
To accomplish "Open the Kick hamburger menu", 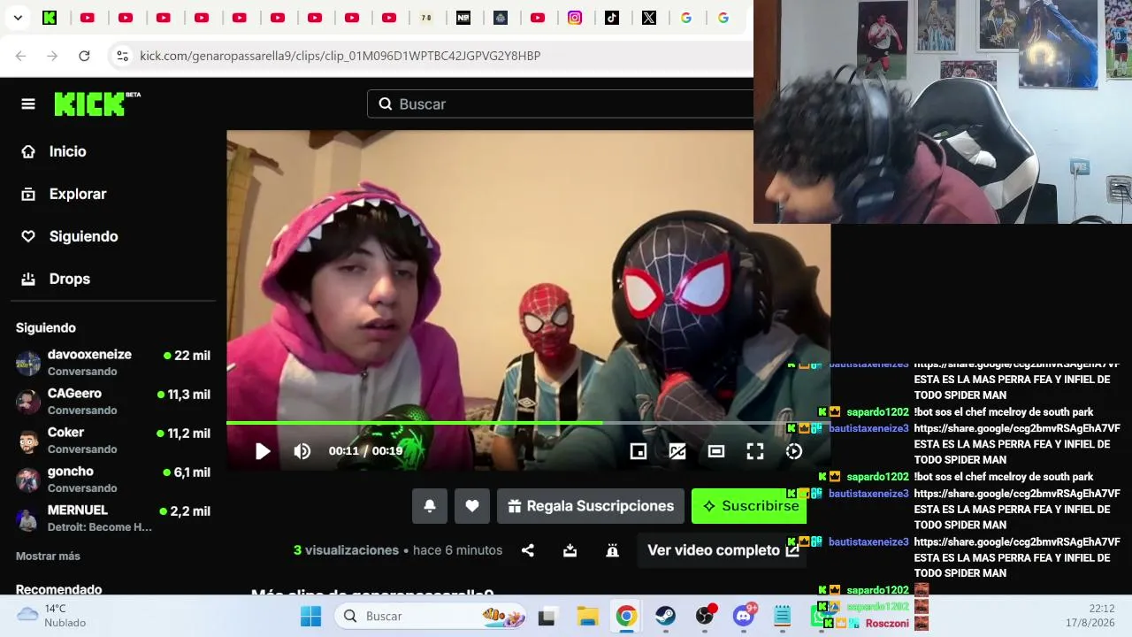I will point(28,104).
